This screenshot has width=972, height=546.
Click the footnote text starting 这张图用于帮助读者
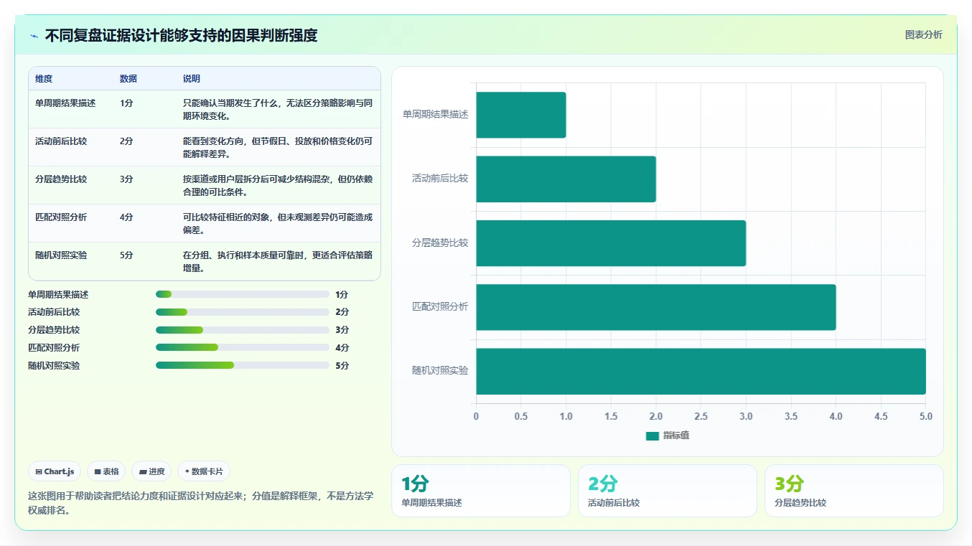pos(201,503)
